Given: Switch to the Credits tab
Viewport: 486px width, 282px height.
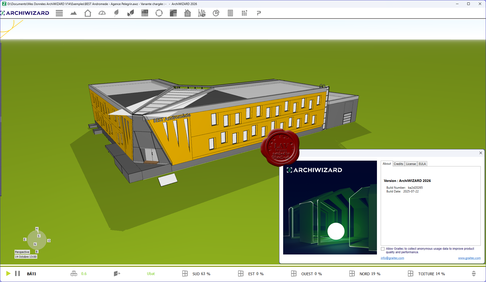Looking at the screenshot, I should click(398, 164).
